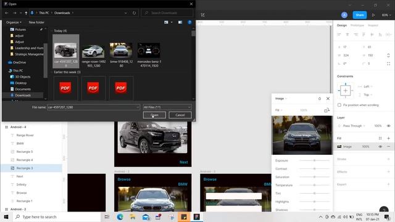Collapse the Today file group
The image size is (395, 222).
52,31
